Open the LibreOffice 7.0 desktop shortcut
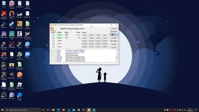This screenshot has height=112, width=199. pos(4,86)
